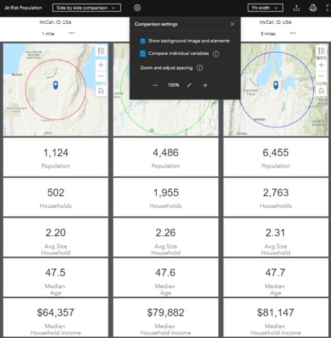Click the Comparison settings panel title
This screenshot has height=338, width=331.
pyautogui.click(x=156, y=24)
